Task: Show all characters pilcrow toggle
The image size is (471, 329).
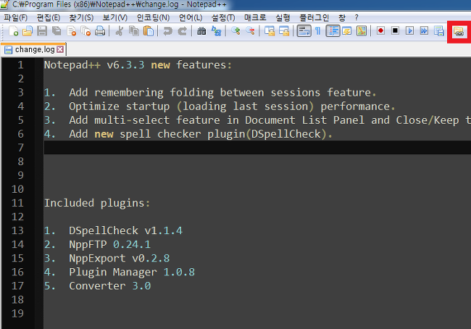Action: [318, 31]
